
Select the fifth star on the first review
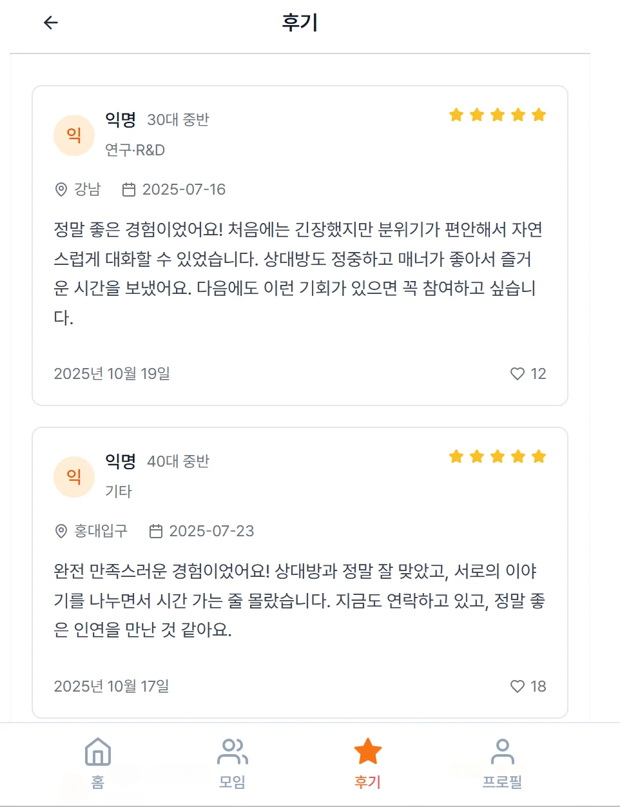[x=538, y=114]
